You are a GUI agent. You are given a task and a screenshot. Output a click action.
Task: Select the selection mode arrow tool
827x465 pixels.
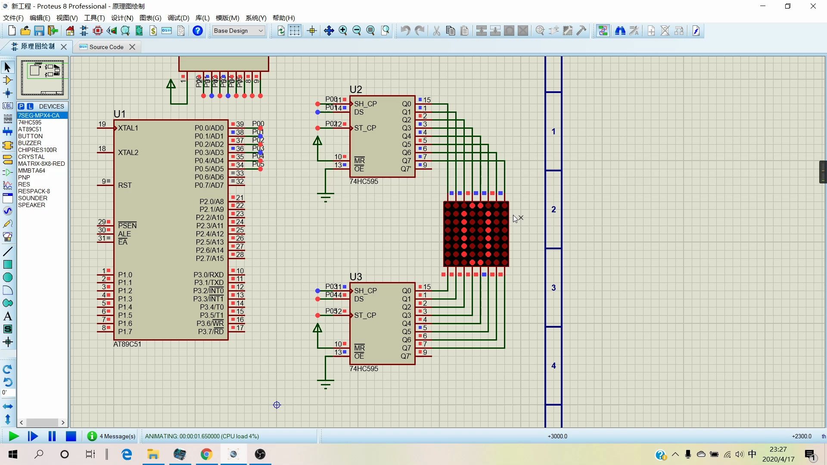click(x=8, y=67)
